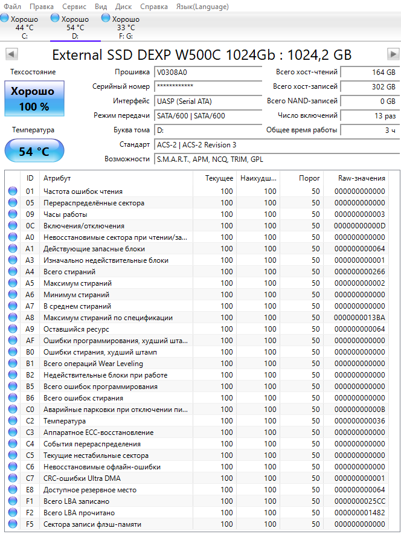Image resolution: width=401 pixels, height=534 pixels.
Task: Click the ID column header
Action: (x=30, y=178)
